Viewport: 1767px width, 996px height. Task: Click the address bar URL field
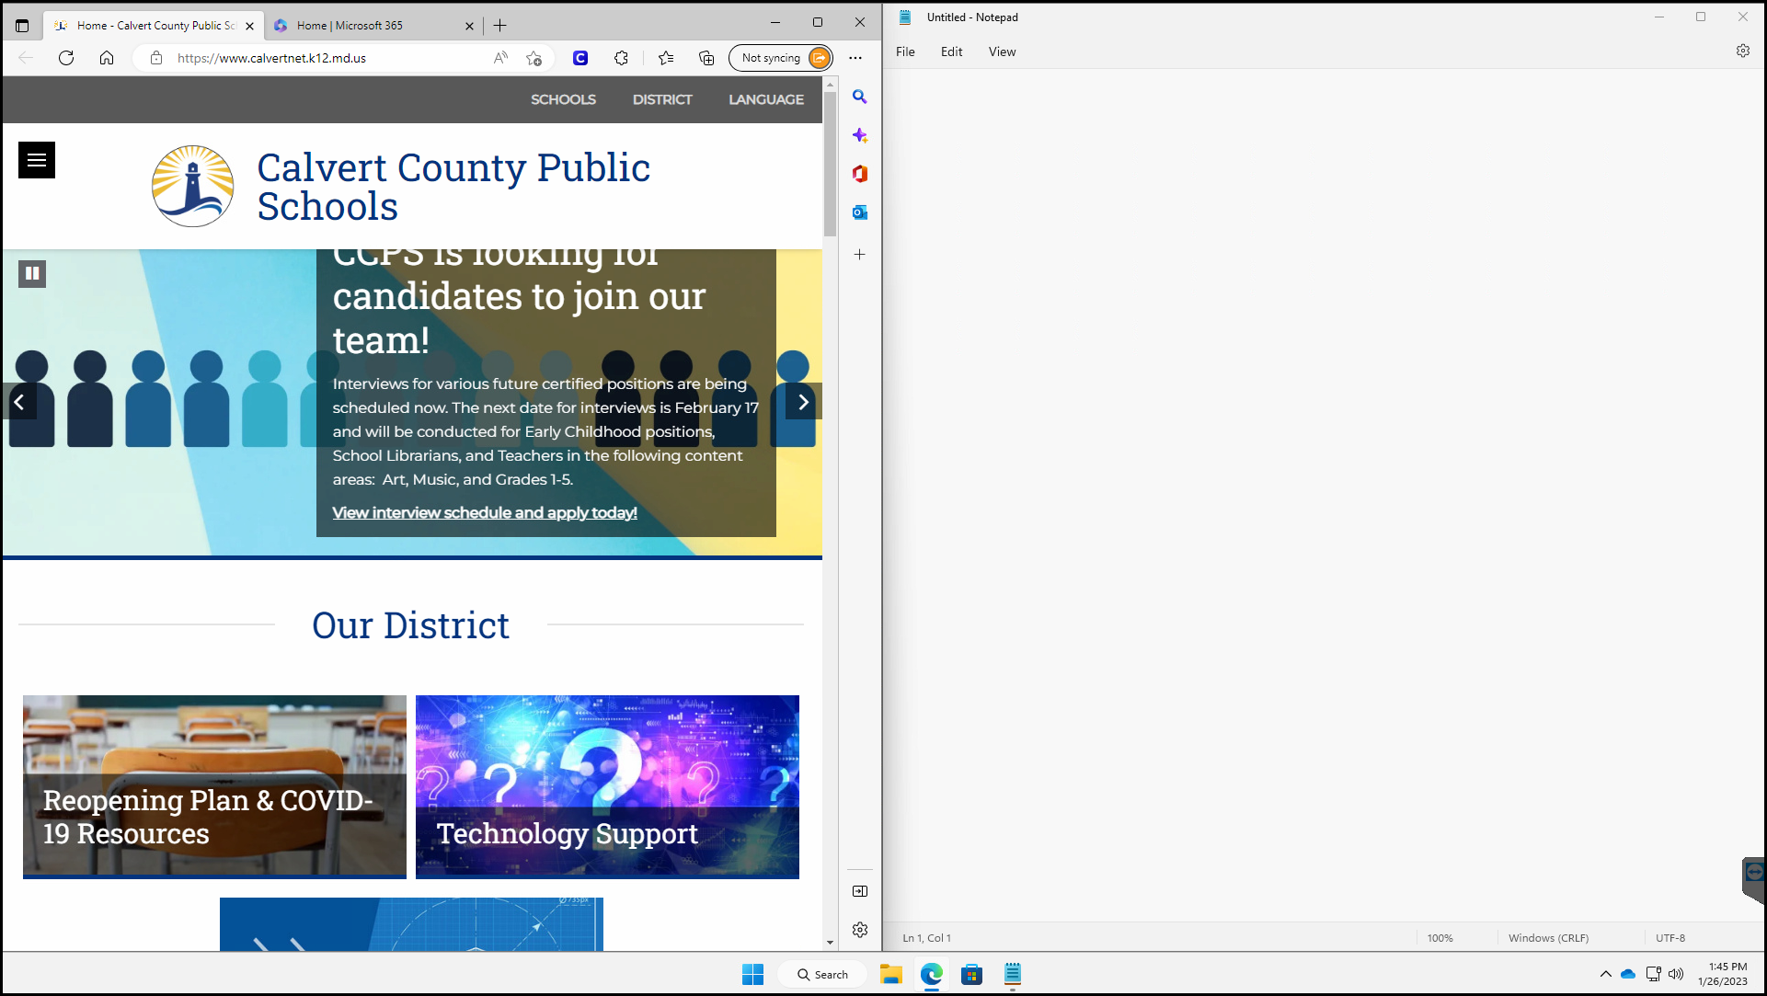coord(327,58)
